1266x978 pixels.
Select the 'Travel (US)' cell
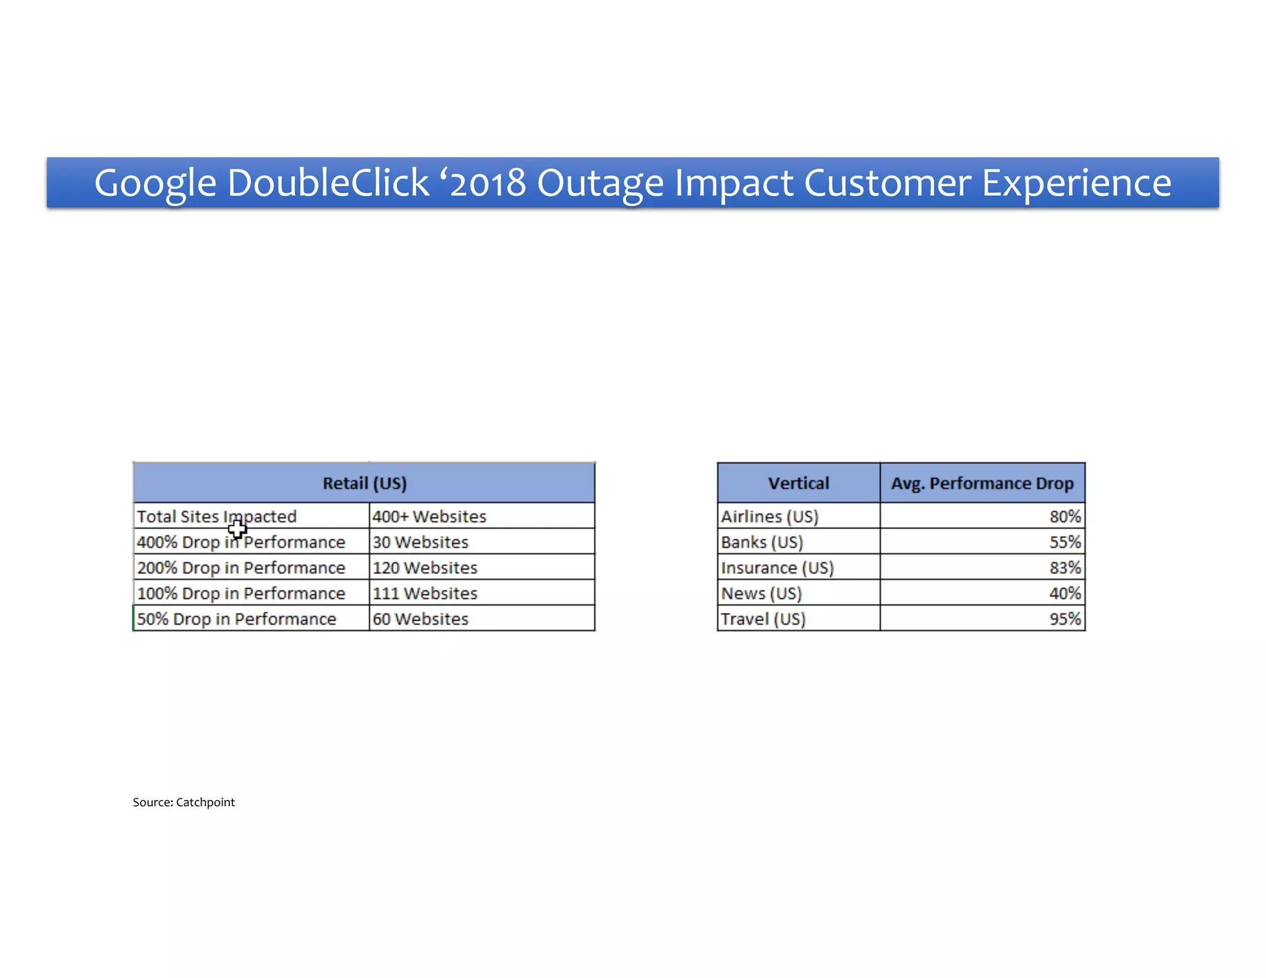tap(799, 618)
